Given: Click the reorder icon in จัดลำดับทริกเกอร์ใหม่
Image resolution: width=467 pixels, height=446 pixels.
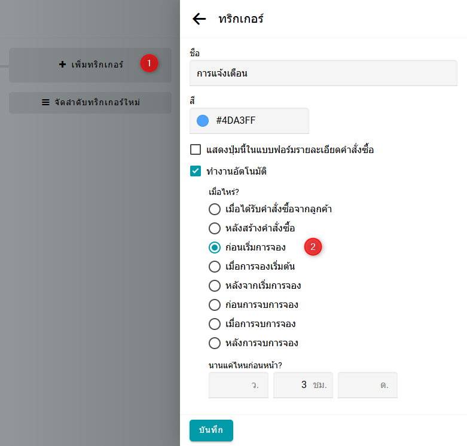Looking at the screenshot, I should pyautogui.click(x=45, y=102).
